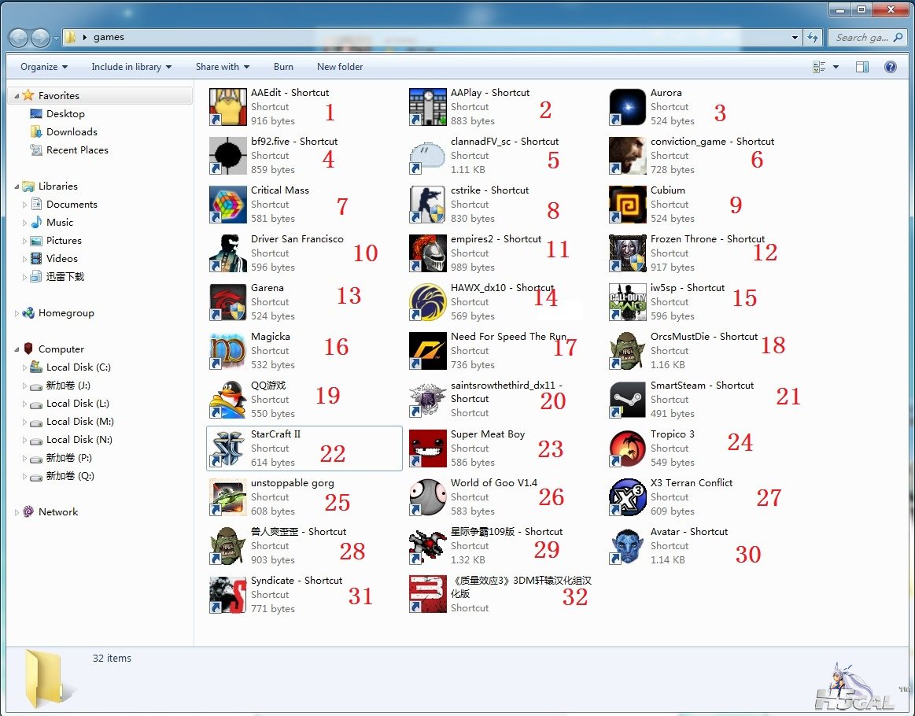Open the change view options dropdown arrow
Viewport: 915px width, 716px height.
[x=836, y=67]
